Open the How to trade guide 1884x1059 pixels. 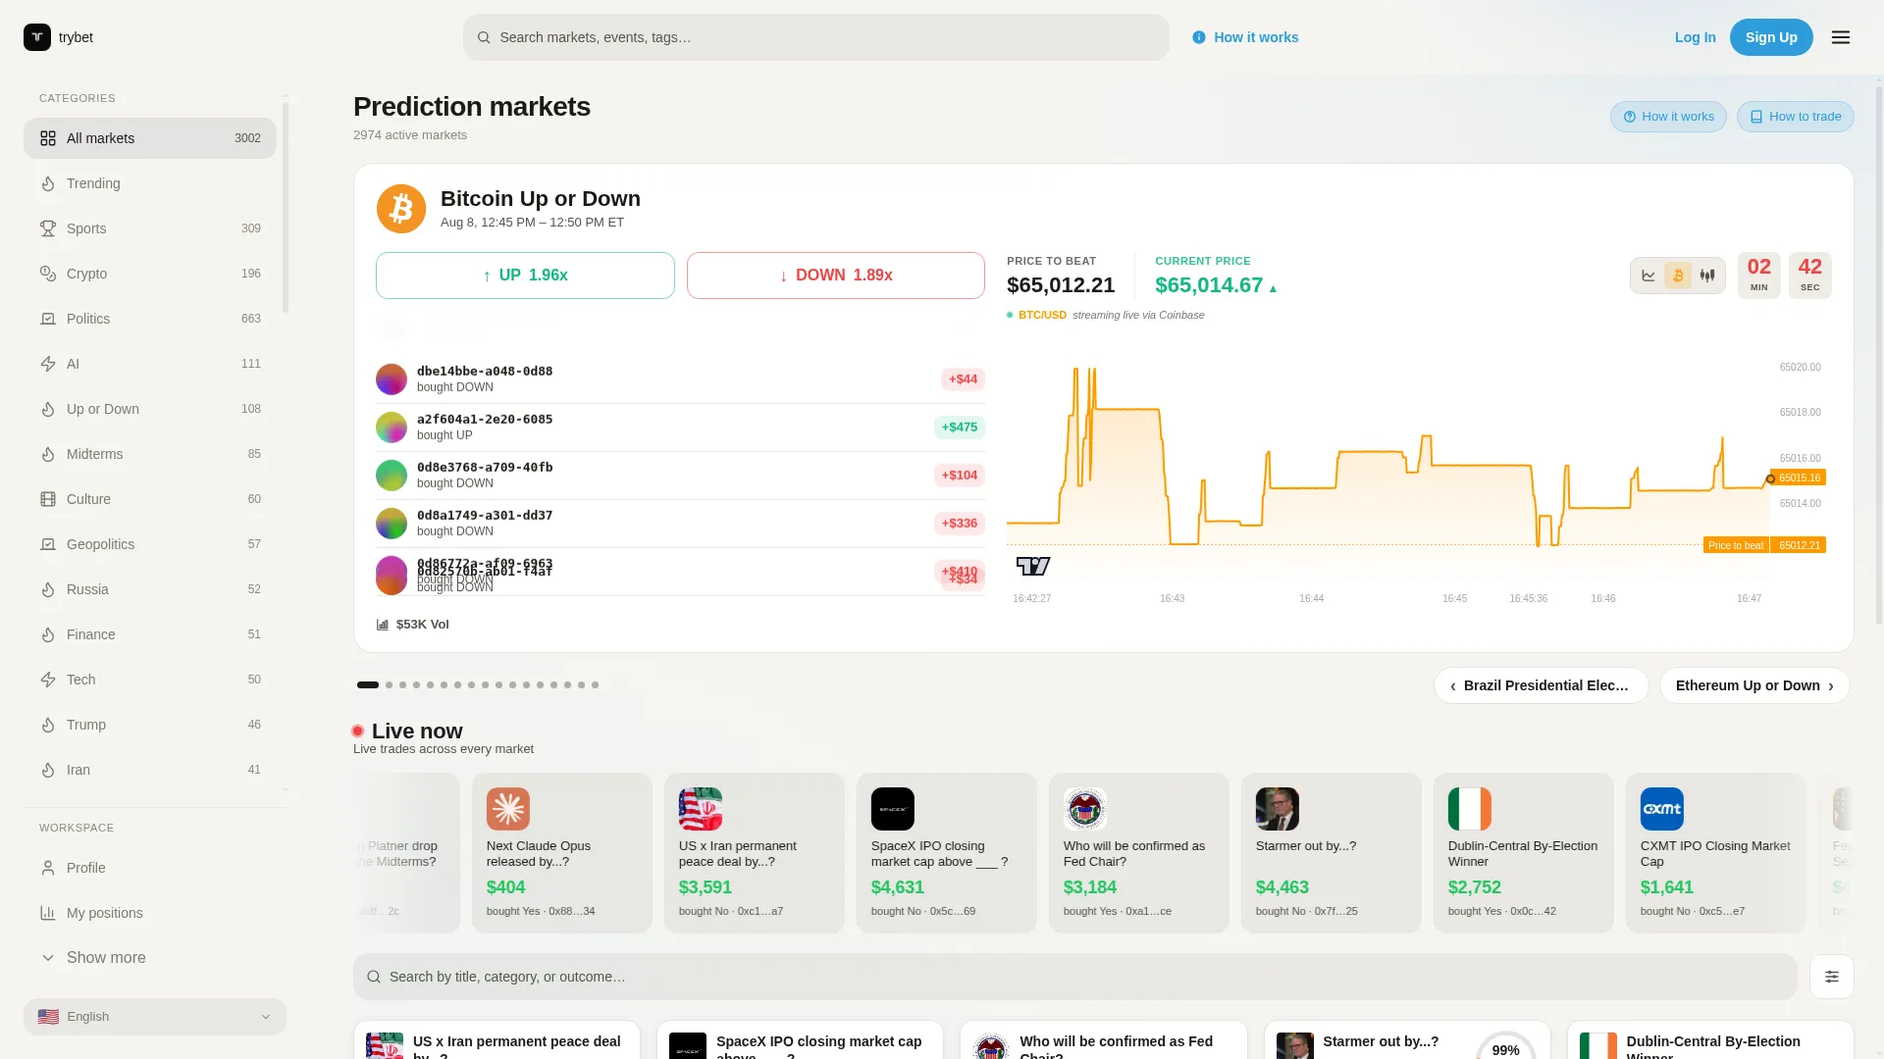(1796, 117)
